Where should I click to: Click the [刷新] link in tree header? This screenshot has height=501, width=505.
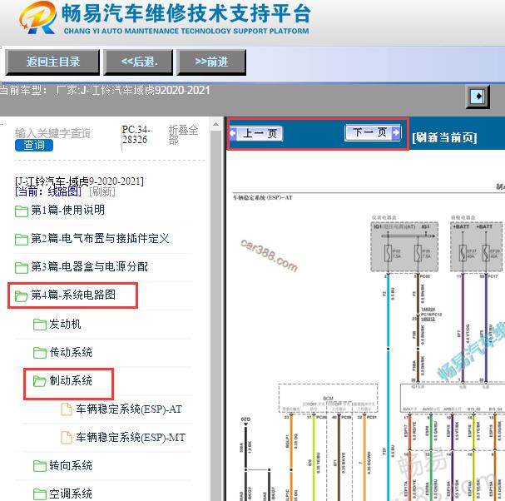pos(102,192)
